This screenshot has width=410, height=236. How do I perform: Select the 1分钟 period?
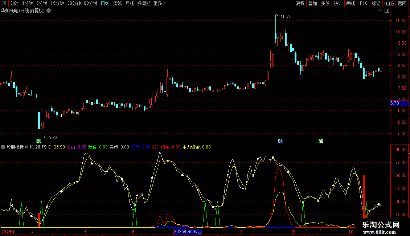point(28,3)
